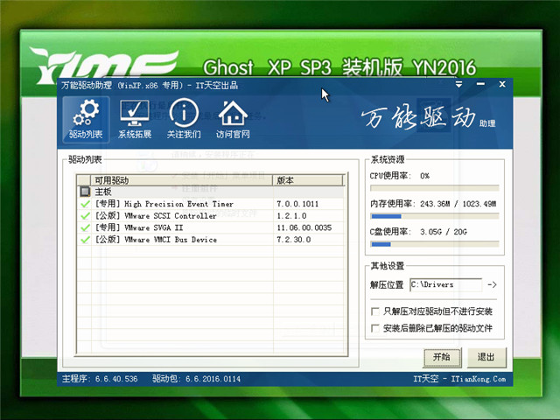
Task: Toggle the 主板 category checkbox
Action: tap(85, 192)
